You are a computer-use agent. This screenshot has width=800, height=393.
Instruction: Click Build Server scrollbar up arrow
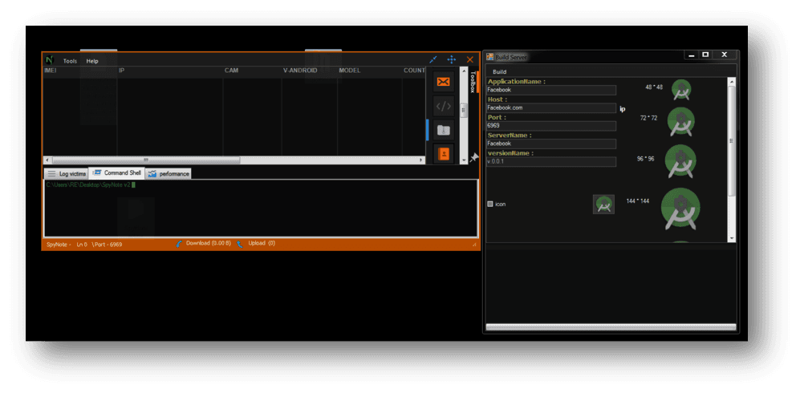pyautogui.click(x=732, y=82)
